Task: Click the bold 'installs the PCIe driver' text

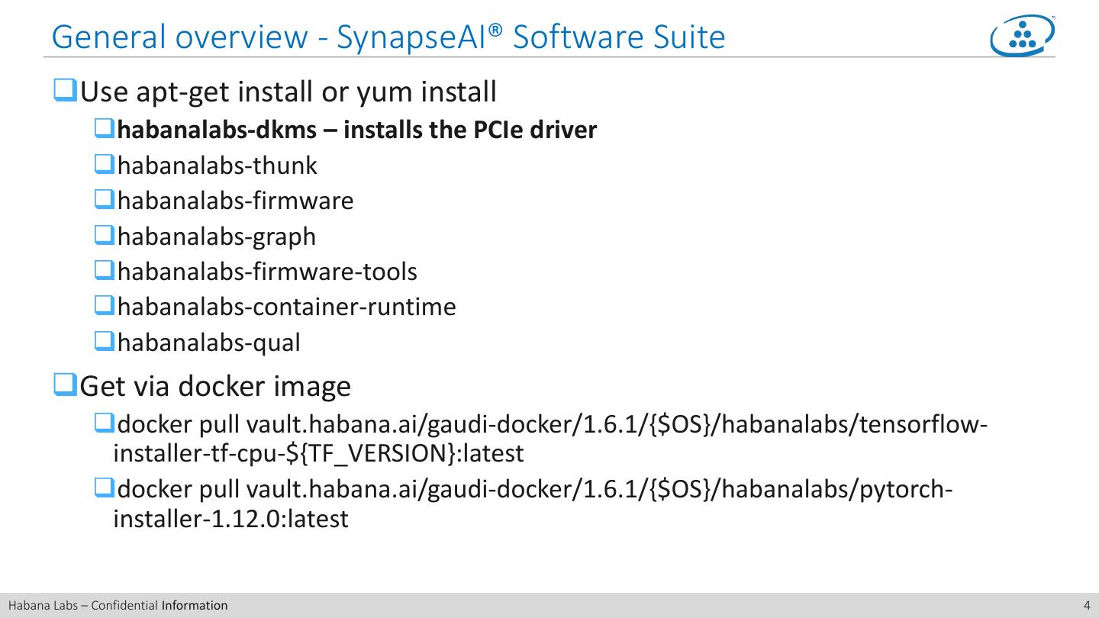Action: coord(470,130)
